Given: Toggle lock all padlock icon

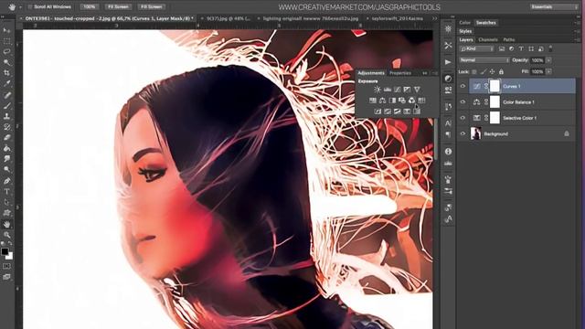Looking at the screenshot, I should [501, 71].
